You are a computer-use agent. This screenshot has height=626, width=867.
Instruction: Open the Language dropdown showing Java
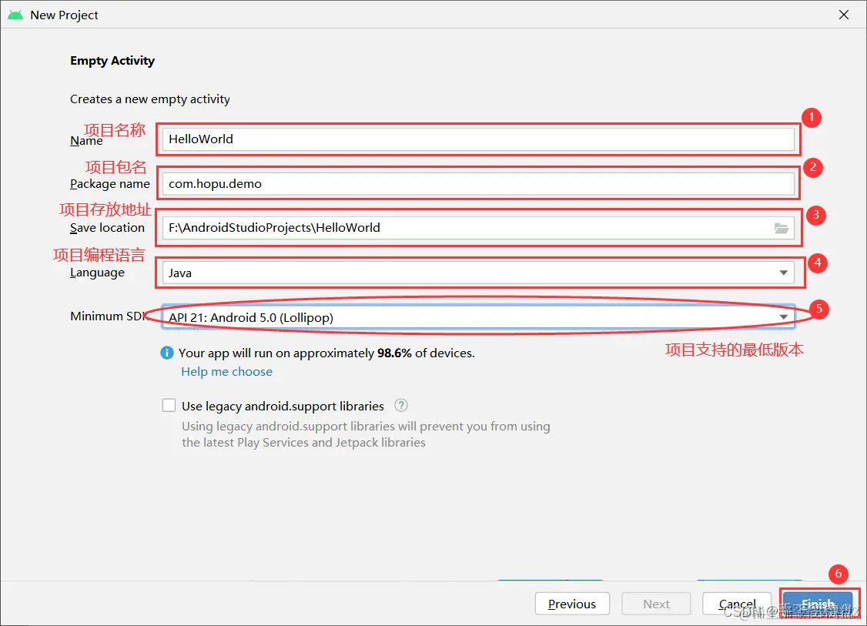click(x=478, y=273)
